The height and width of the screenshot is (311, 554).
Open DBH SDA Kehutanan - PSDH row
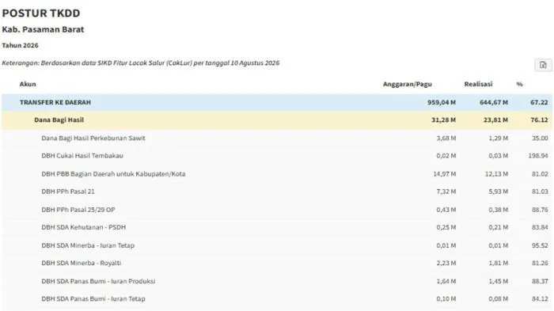(277, 227)
